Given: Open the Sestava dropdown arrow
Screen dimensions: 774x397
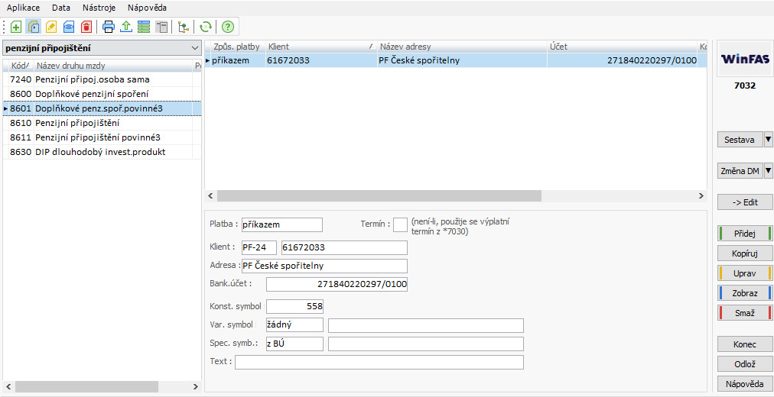Looking at the screenshot, I should [768, 140].
